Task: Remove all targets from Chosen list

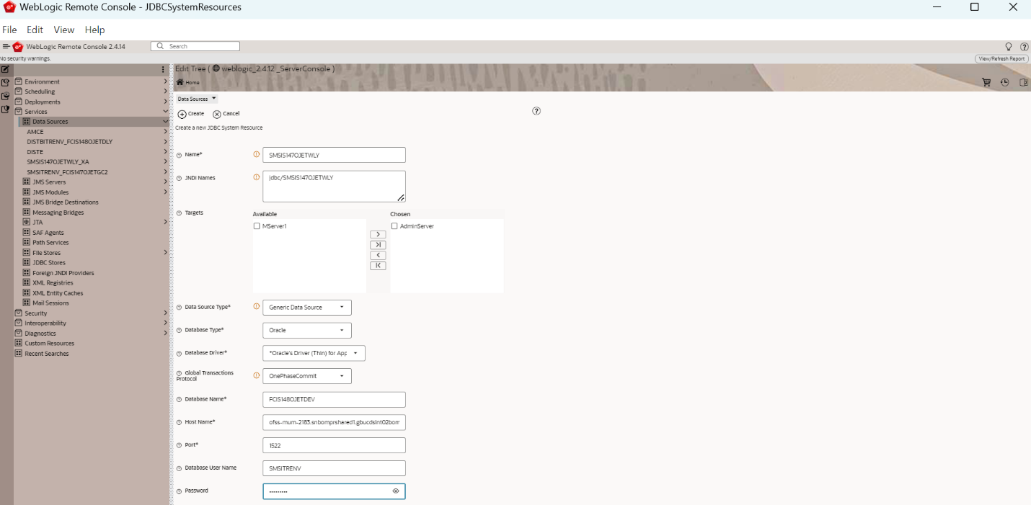Action: (378, 266)
